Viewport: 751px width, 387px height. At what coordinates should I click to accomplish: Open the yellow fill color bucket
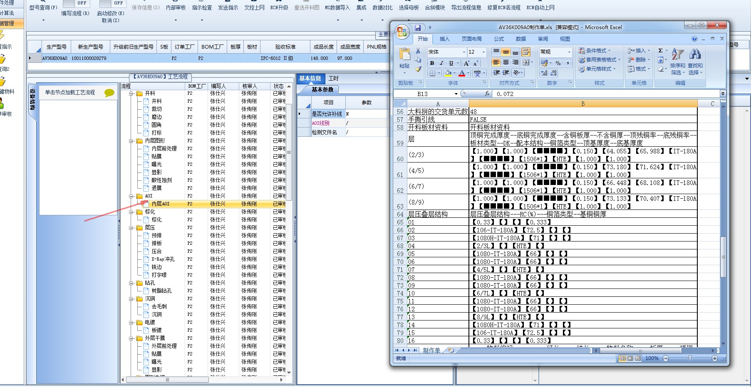coord(448,73)
